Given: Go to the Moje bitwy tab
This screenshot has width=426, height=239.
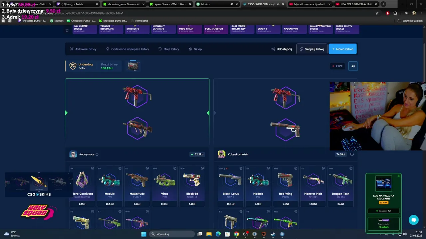Looking at the screenshot, I should coord(169,49).
